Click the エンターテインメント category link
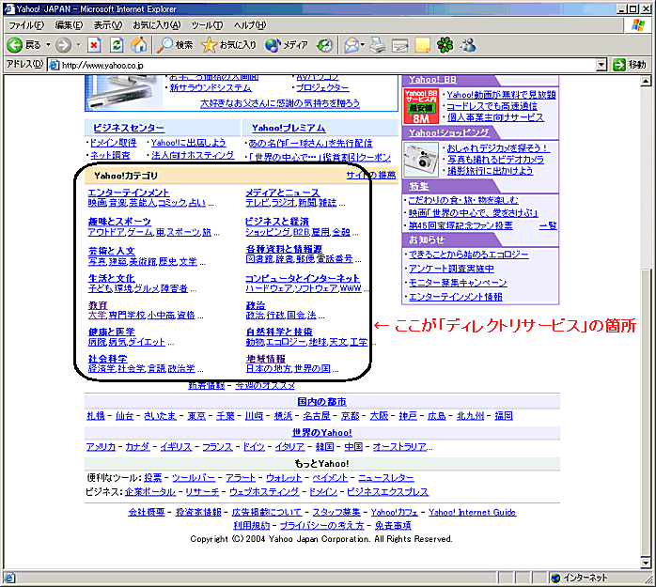Image resolution: width=656 pixels, height=587 pixels. pos(129,193)
